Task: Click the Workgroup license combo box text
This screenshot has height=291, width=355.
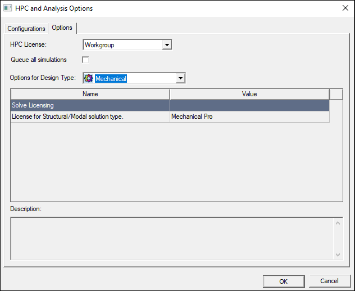Action: click(x=99, y=45)
